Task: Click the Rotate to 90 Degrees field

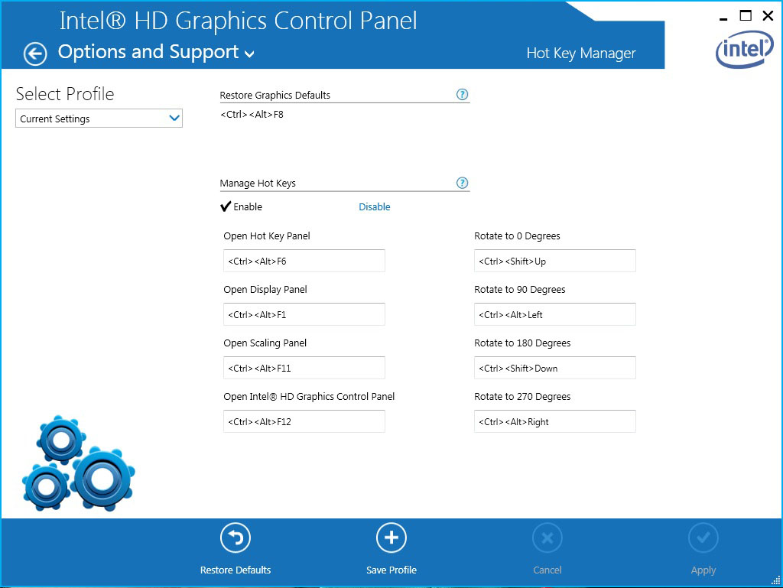Action: [x=554, y=314]
